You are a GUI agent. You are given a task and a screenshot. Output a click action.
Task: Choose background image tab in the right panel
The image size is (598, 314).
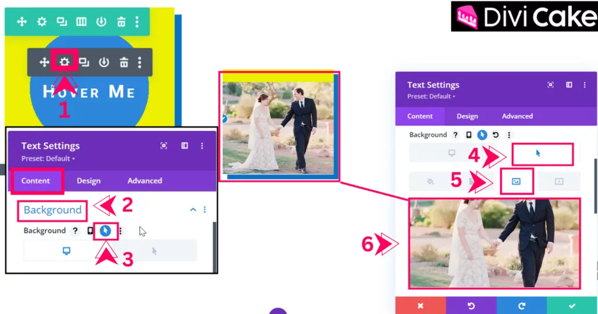click(516, 182)
